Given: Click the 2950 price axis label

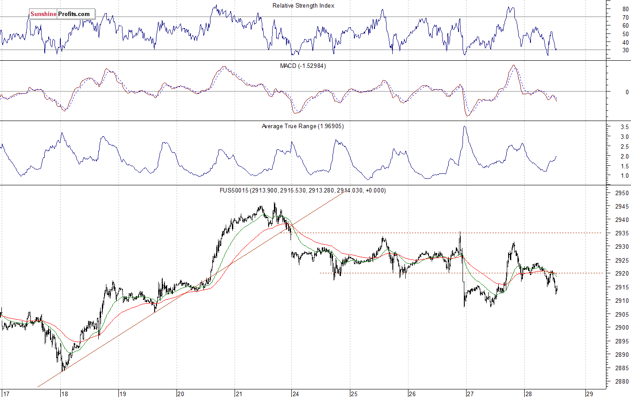Looking at the screenshot, I should 622,193.
